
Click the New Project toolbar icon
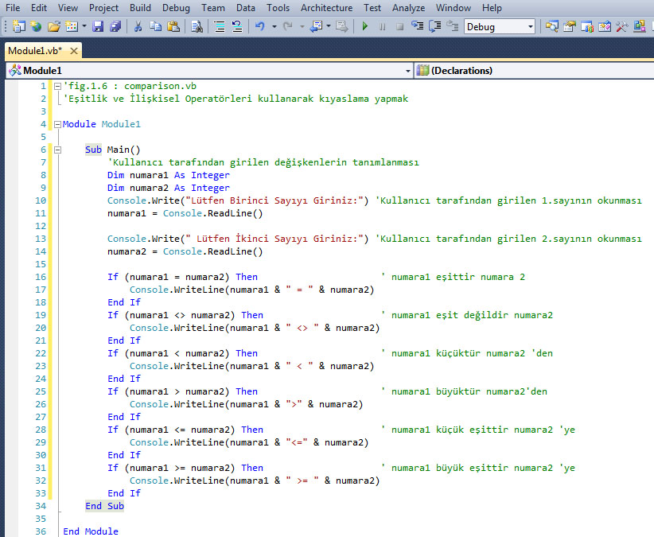[19, 27]
